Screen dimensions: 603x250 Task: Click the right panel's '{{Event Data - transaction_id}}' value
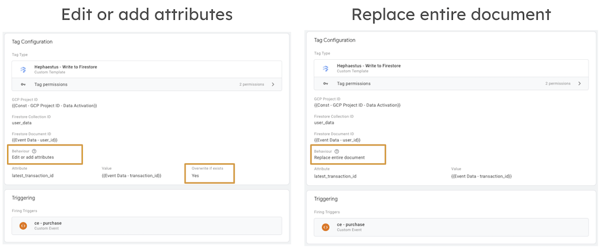coord(481,176)
